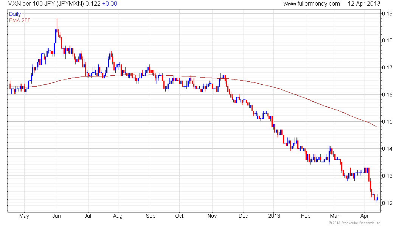
Task: Click the www.fullermoney.com source text
Action: [312, 4]
